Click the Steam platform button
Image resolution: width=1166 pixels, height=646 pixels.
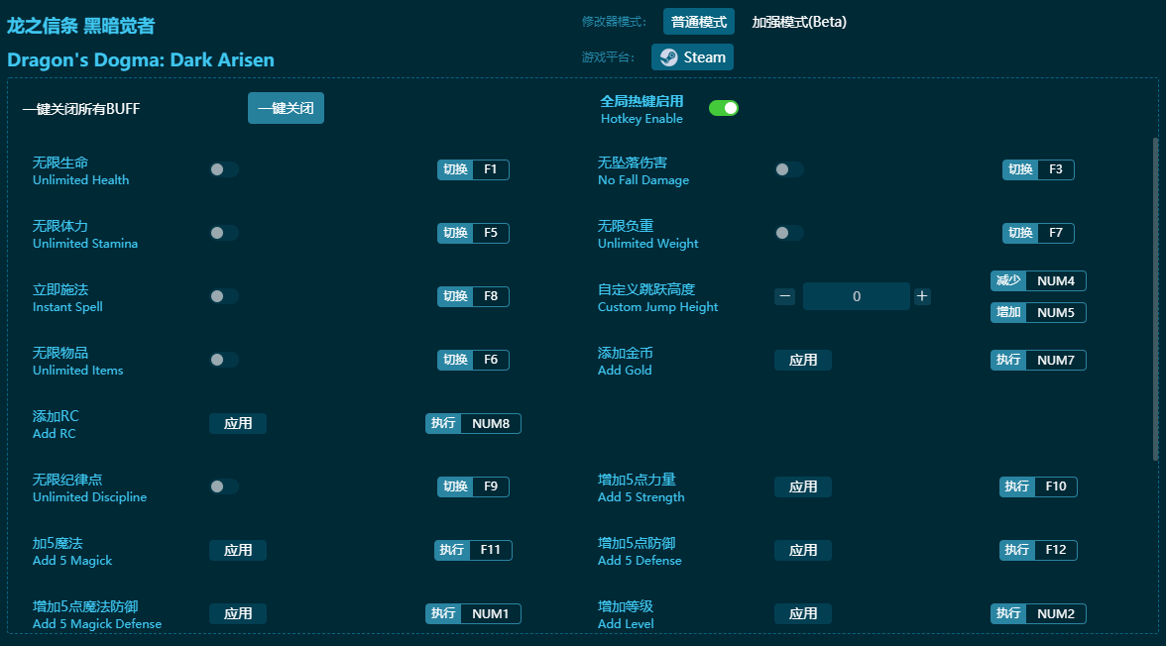pos(692,57)
